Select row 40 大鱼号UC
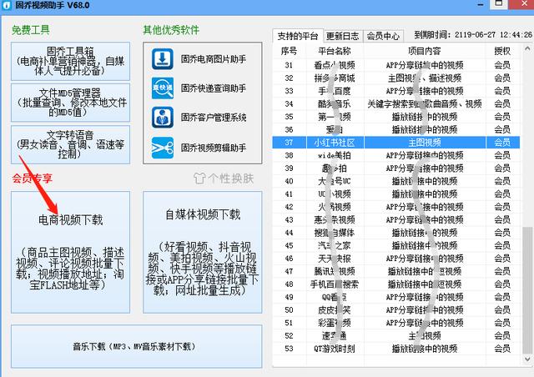 coord(396,181)
